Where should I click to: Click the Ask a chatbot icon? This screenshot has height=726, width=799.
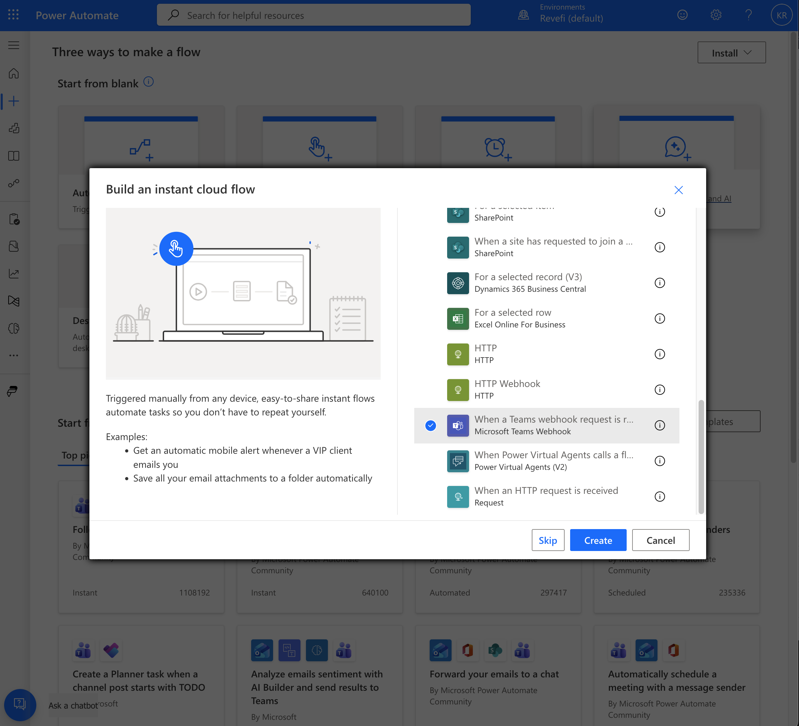coord(20,705)
